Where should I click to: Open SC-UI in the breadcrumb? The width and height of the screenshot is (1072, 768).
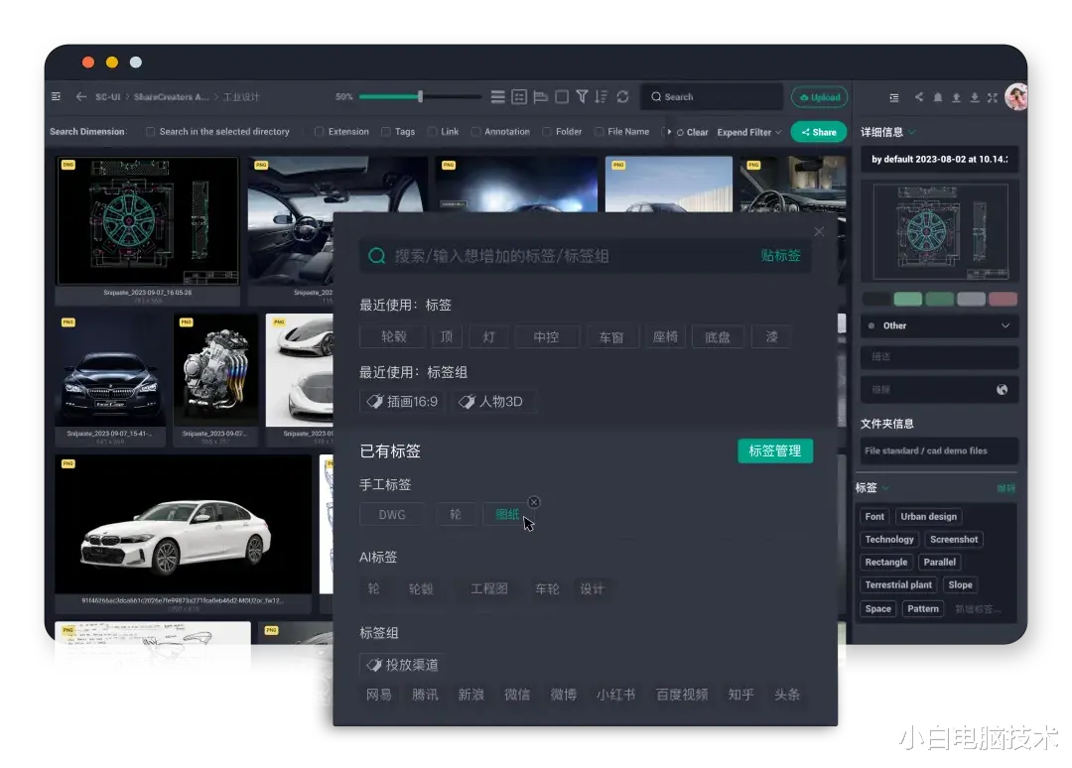point(107,97)
